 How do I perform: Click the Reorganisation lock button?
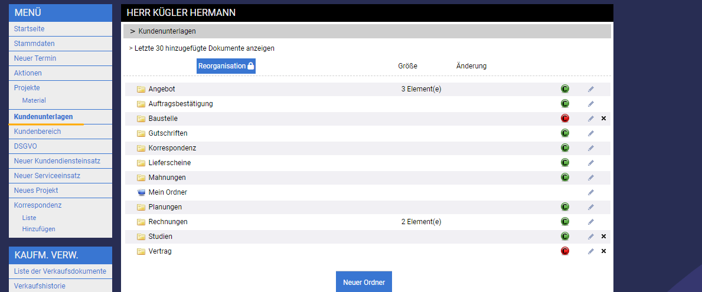(x=226, y=66)
